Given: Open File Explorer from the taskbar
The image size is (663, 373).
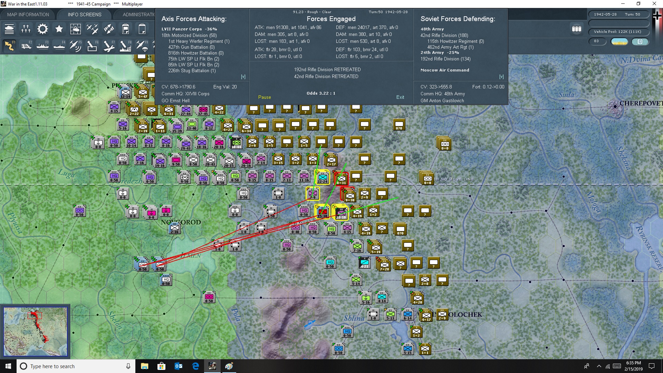Looking at the screenshot, I should (x=144, y=366).
